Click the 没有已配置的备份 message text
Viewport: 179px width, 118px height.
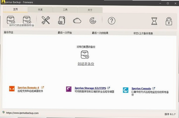point(86,47)
